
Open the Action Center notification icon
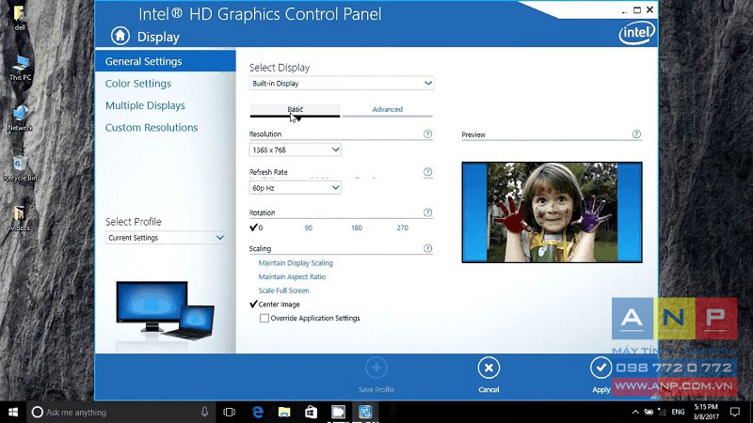[x=735, y=412]
